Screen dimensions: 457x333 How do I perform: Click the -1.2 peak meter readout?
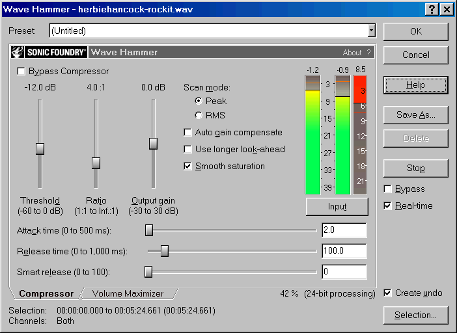click(312, 70)
